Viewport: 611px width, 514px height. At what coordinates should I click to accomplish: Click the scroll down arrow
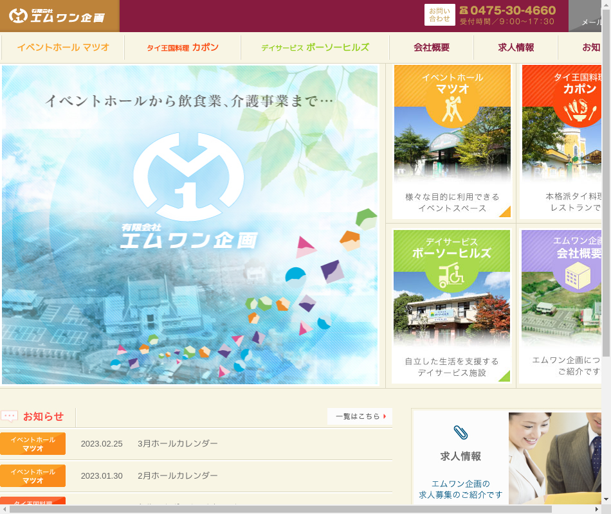(x=606, y=499)
